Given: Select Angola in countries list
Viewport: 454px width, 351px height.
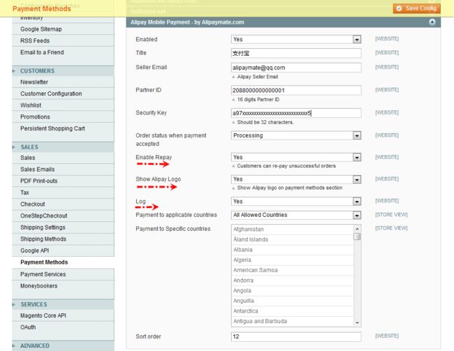Looking at the screenshot, I should coord(293,290).
